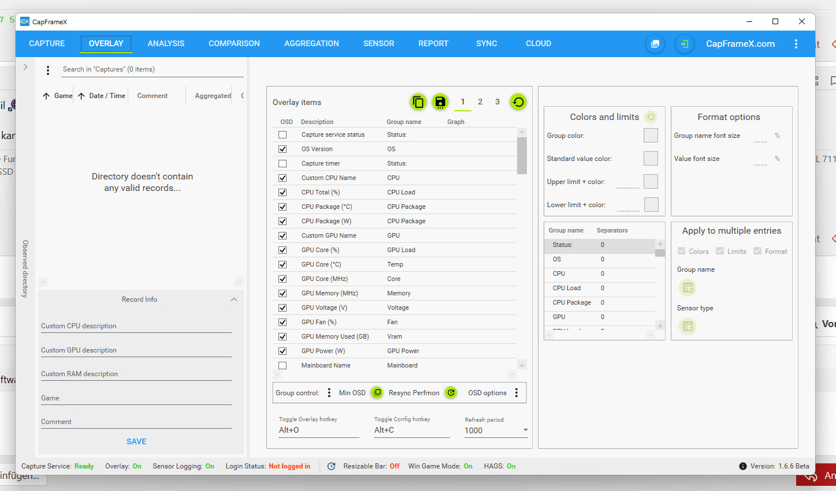Uncheck OS Version OSD checkbox
836x491 pixels.
[283, 149]
